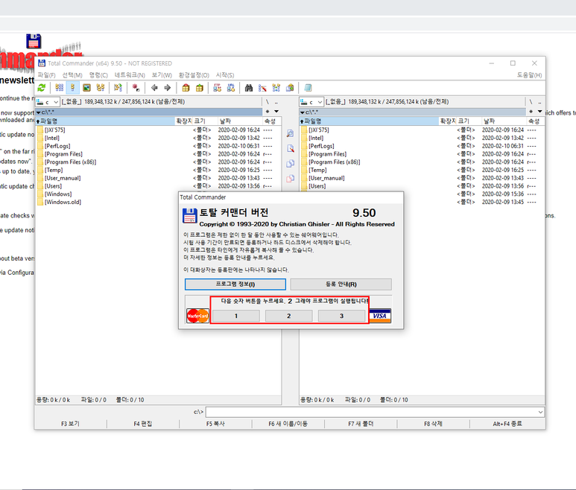Sort right panel by 파일명 column header
Image resolution: width=576 pixels, height=490 pixels.
click(369, 121)
